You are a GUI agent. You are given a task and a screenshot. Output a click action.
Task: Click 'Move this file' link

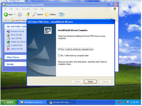tap(16, 35)
